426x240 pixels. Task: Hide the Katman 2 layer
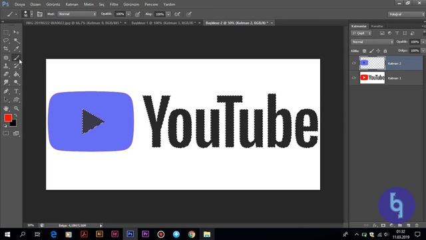[x=353, y=63]
